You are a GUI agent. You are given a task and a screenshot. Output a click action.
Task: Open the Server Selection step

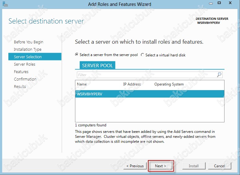tap(35, 57)
